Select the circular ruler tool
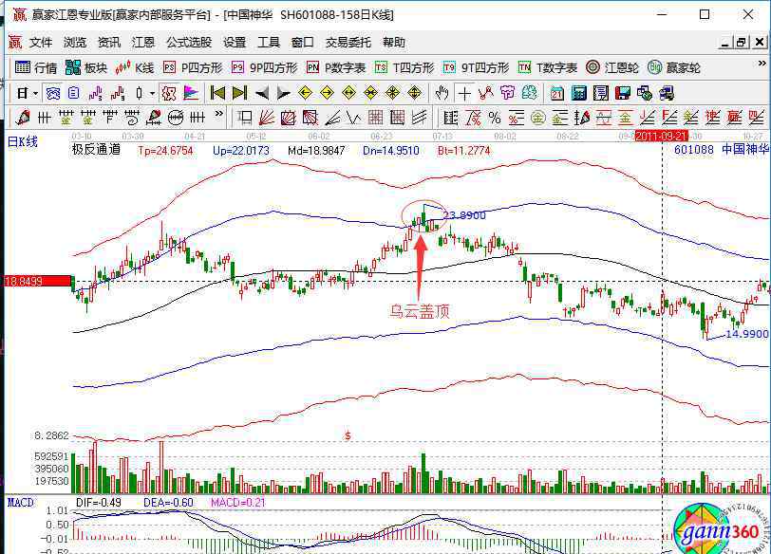Viewport: 771px width, 554px height. (x=176, y=118)
